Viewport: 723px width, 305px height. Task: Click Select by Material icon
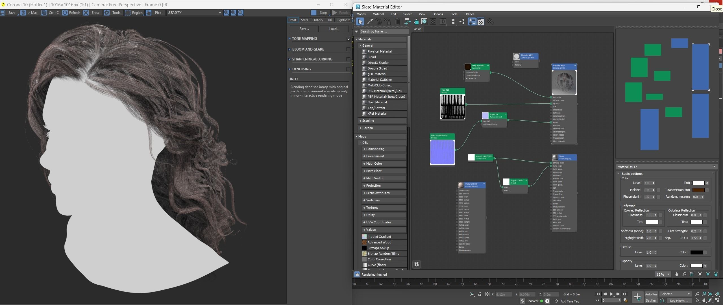point(490,22)
